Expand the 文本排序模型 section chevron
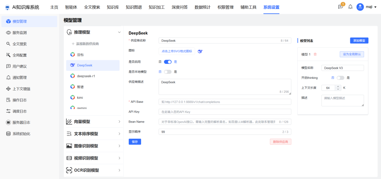Screen dimensions: 381x179 pos(119,134)
